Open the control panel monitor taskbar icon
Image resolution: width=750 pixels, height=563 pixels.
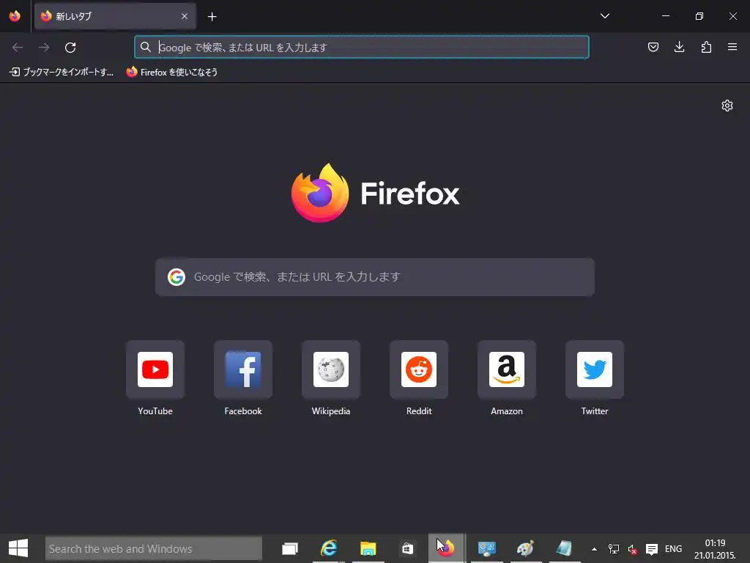tap(487, 548)
